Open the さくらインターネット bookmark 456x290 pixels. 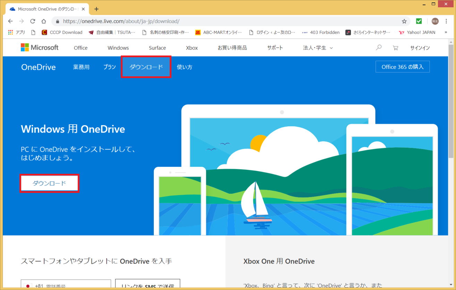point(369,32)
